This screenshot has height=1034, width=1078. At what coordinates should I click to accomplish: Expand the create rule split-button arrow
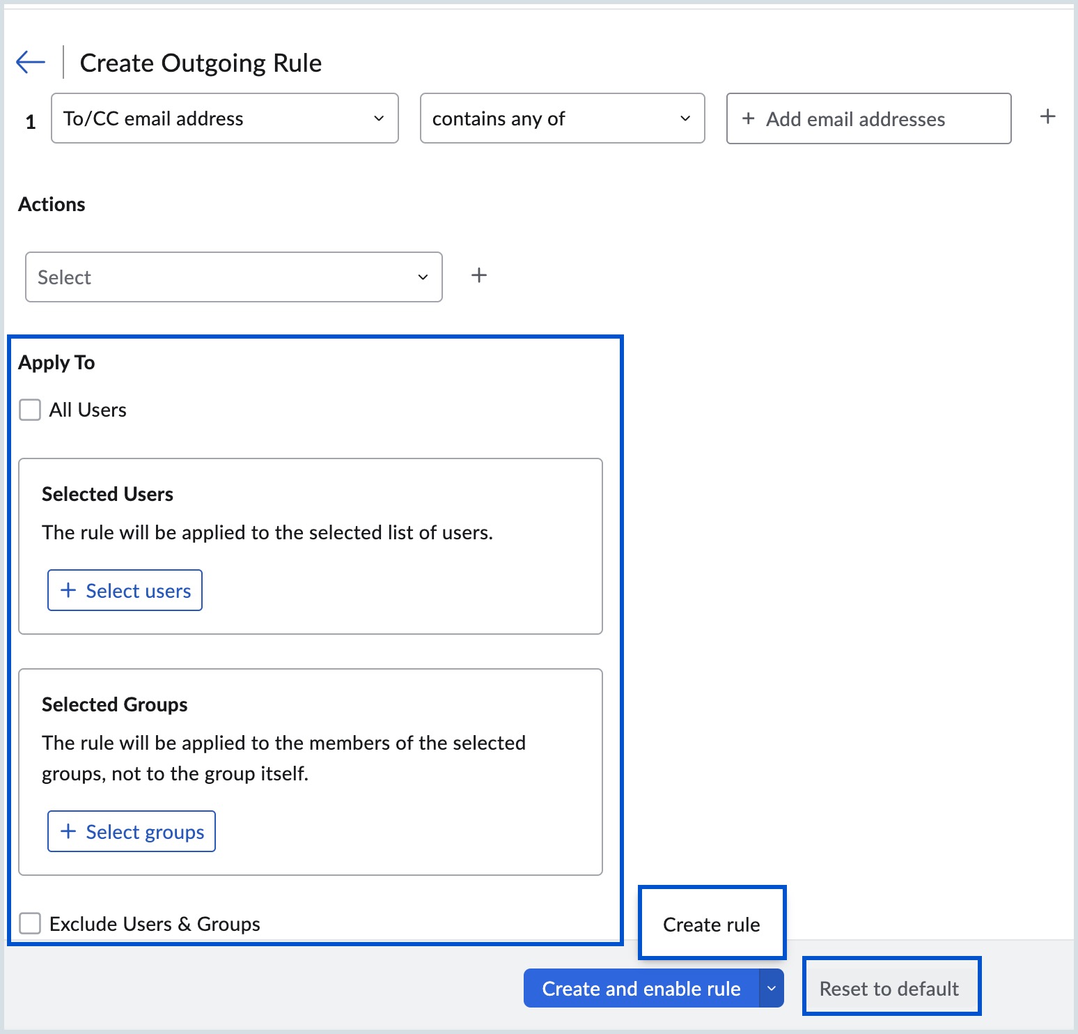click(x=771, y=988)
